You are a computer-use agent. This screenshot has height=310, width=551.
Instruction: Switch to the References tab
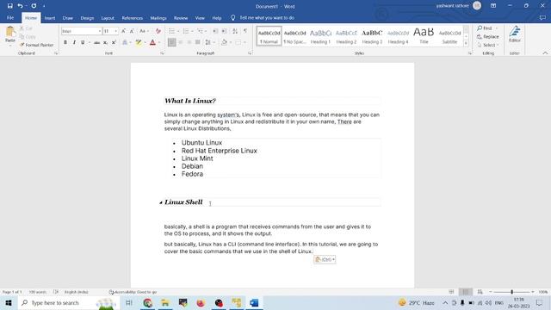click(x=132, y=18)
